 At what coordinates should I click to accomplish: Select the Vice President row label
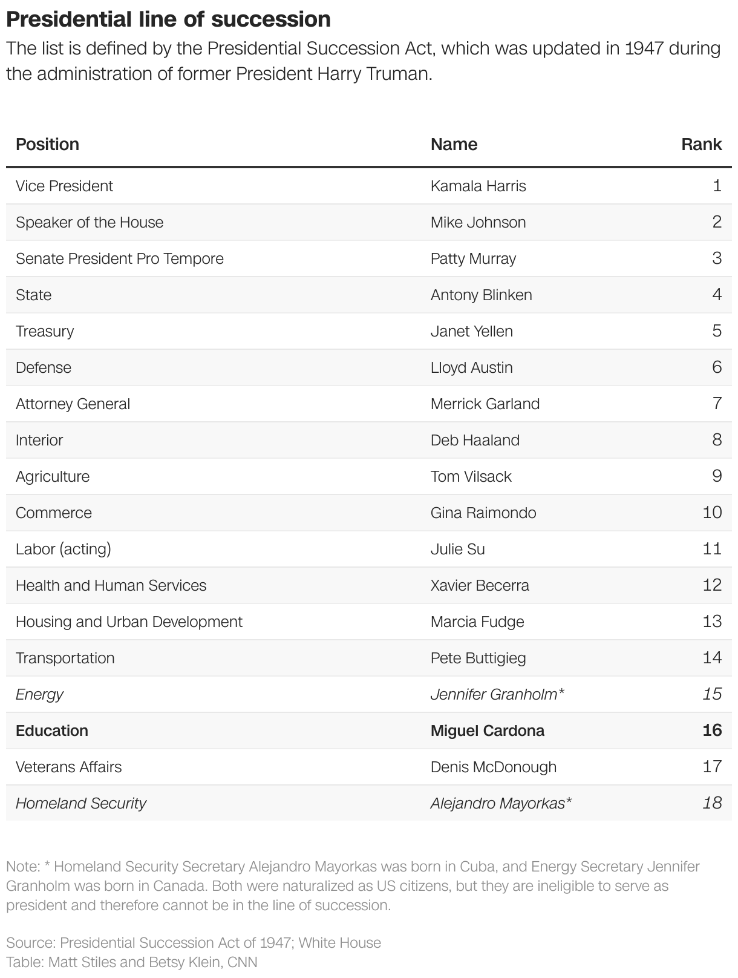tap(64, 186)
